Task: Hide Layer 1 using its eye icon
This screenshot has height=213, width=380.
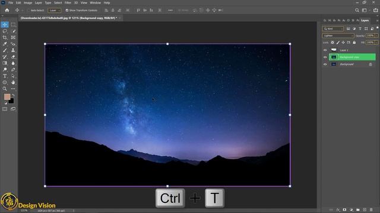Action: coord(325,50)
